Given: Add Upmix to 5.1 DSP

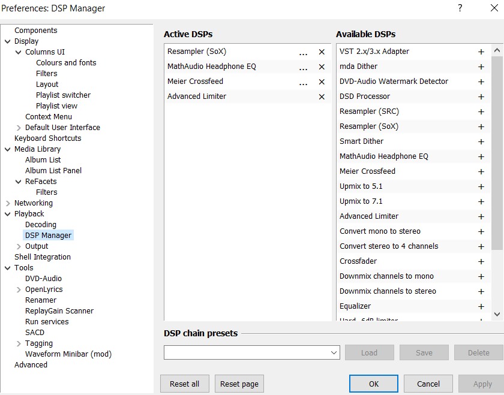Looking at the screenshot, I should (x=481, y=187).
